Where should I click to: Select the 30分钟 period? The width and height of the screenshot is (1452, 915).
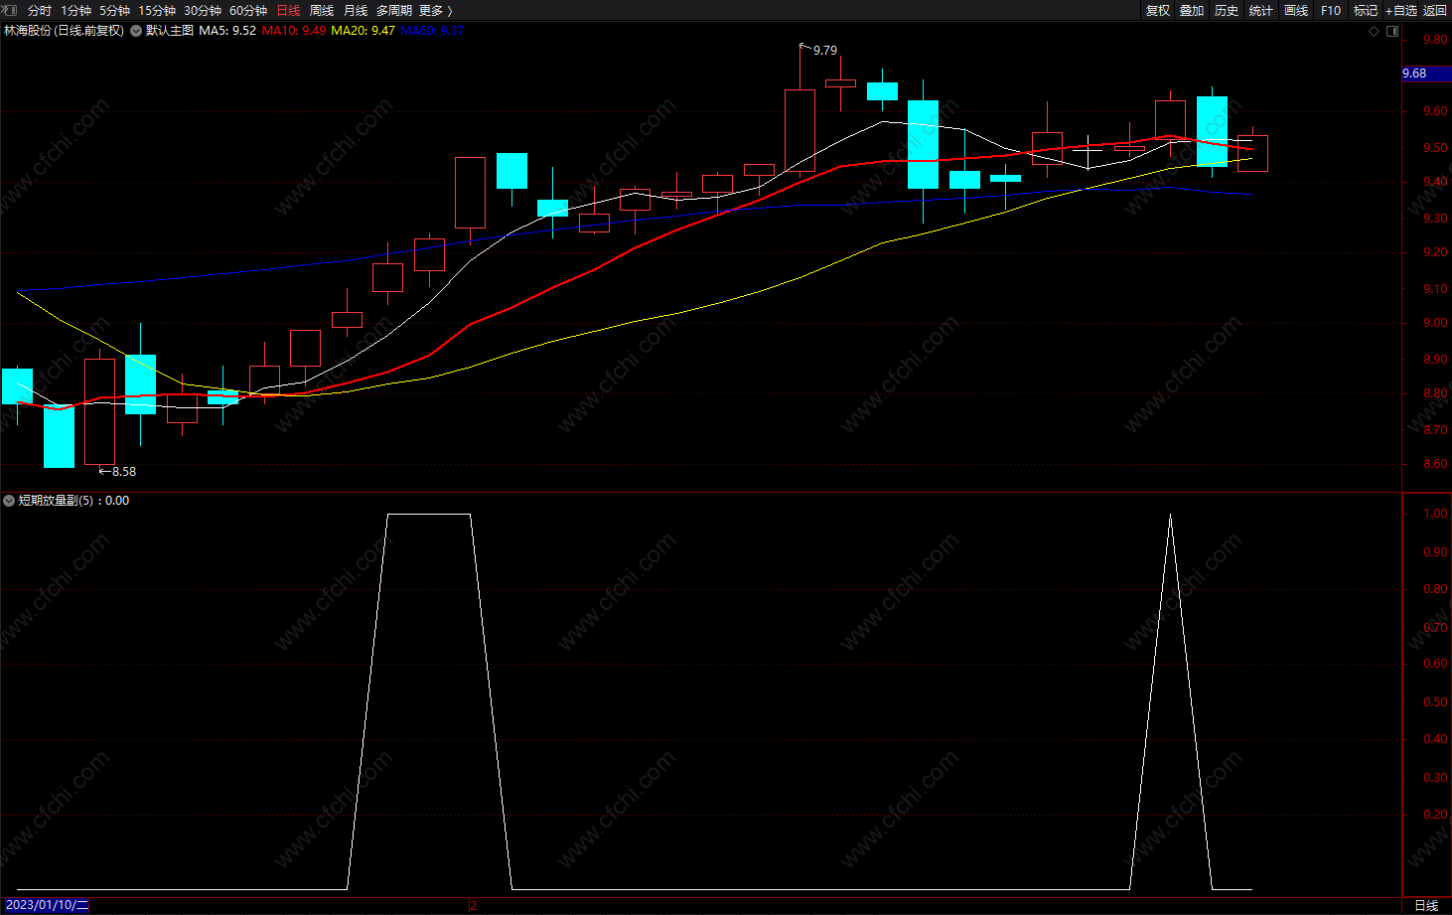point(203,11)
